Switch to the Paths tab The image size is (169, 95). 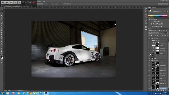point(158,29)
